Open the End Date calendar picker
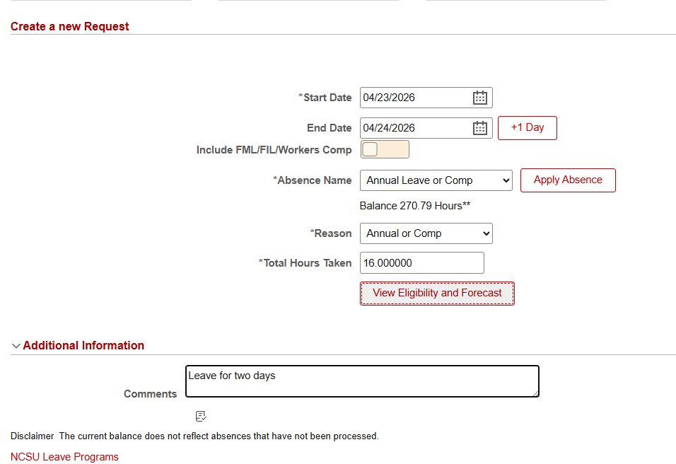Screen dimensions: 676x464 tap(480, 128)
